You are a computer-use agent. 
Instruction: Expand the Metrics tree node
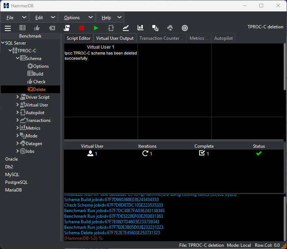(18, 128)
